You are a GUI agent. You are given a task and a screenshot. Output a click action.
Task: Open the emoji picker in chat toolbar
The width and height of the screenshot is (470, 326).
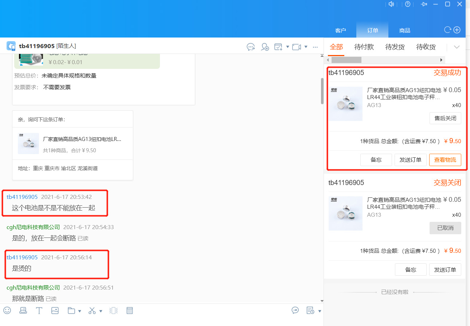[x=7, y=310]
